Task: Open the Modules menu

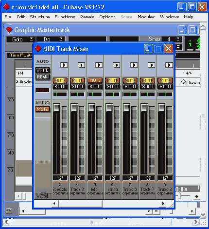Action: pyautogui.click(x=146, y=17)
